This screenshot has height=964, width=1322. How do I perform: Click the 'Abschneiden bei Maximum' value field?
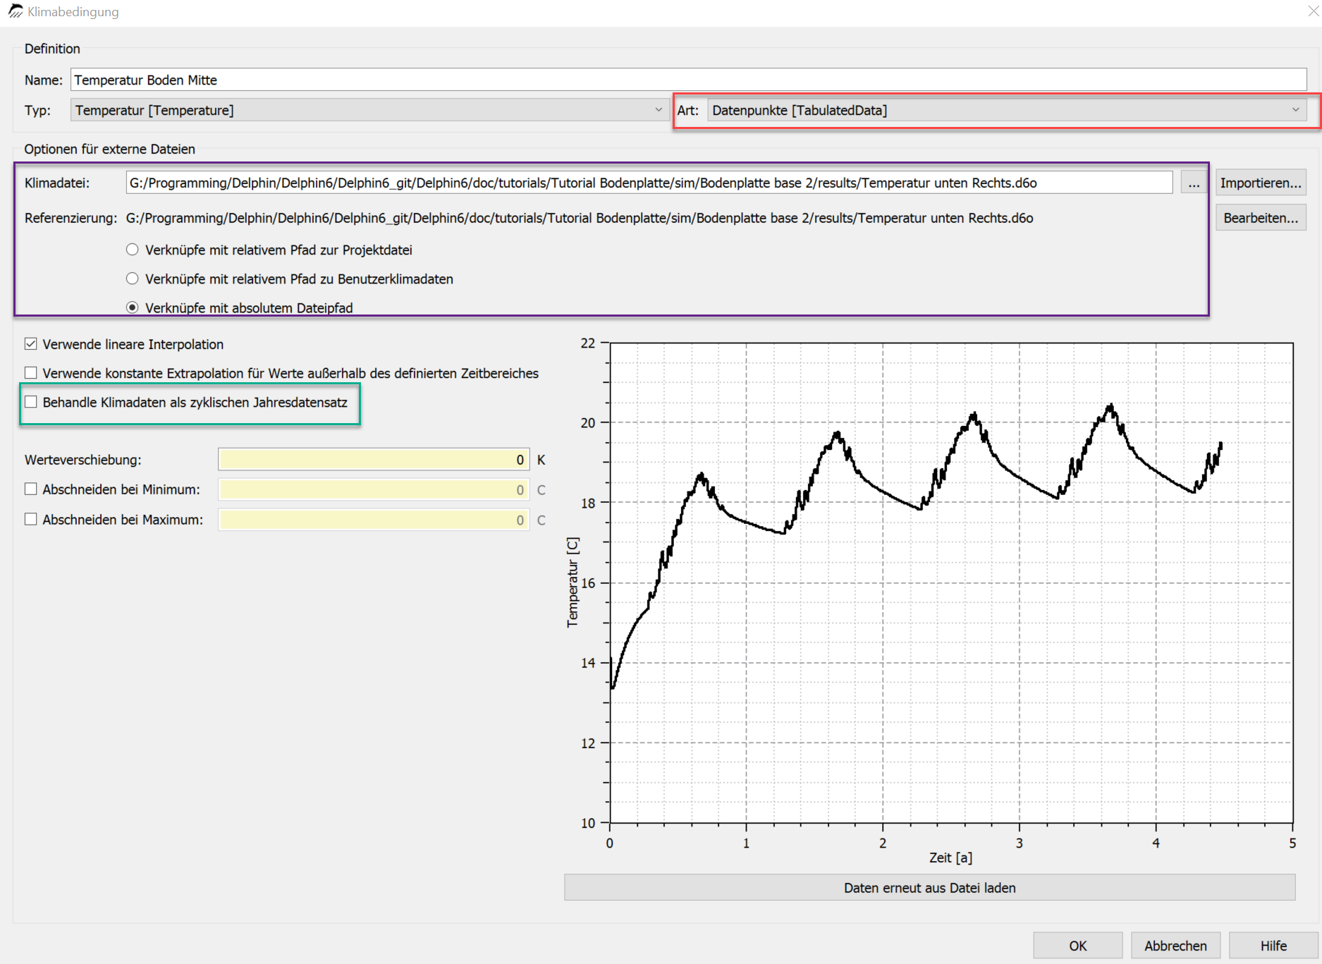point(374,520)
